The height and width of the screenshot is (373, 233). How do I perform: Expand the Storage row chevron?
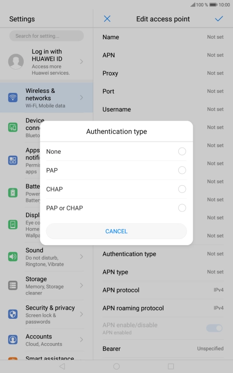[x=81, y=285]
